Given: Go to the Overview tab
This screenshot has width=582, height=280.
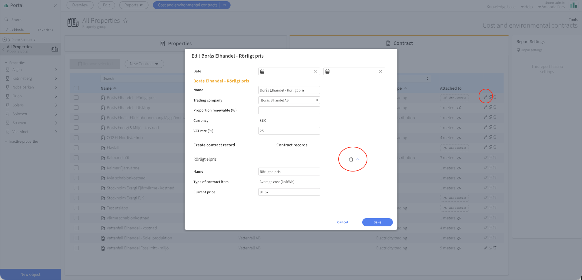Looking at the screenshot, I should [80, 5].
